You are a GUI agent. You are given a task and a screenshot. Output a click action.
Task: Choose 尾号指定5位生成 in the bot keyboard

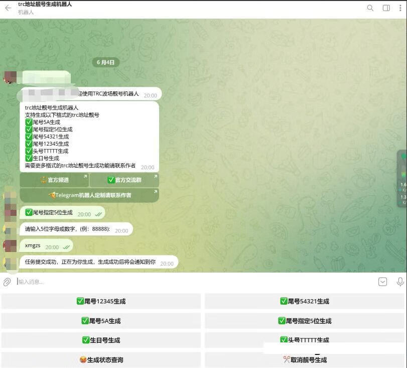305,321
